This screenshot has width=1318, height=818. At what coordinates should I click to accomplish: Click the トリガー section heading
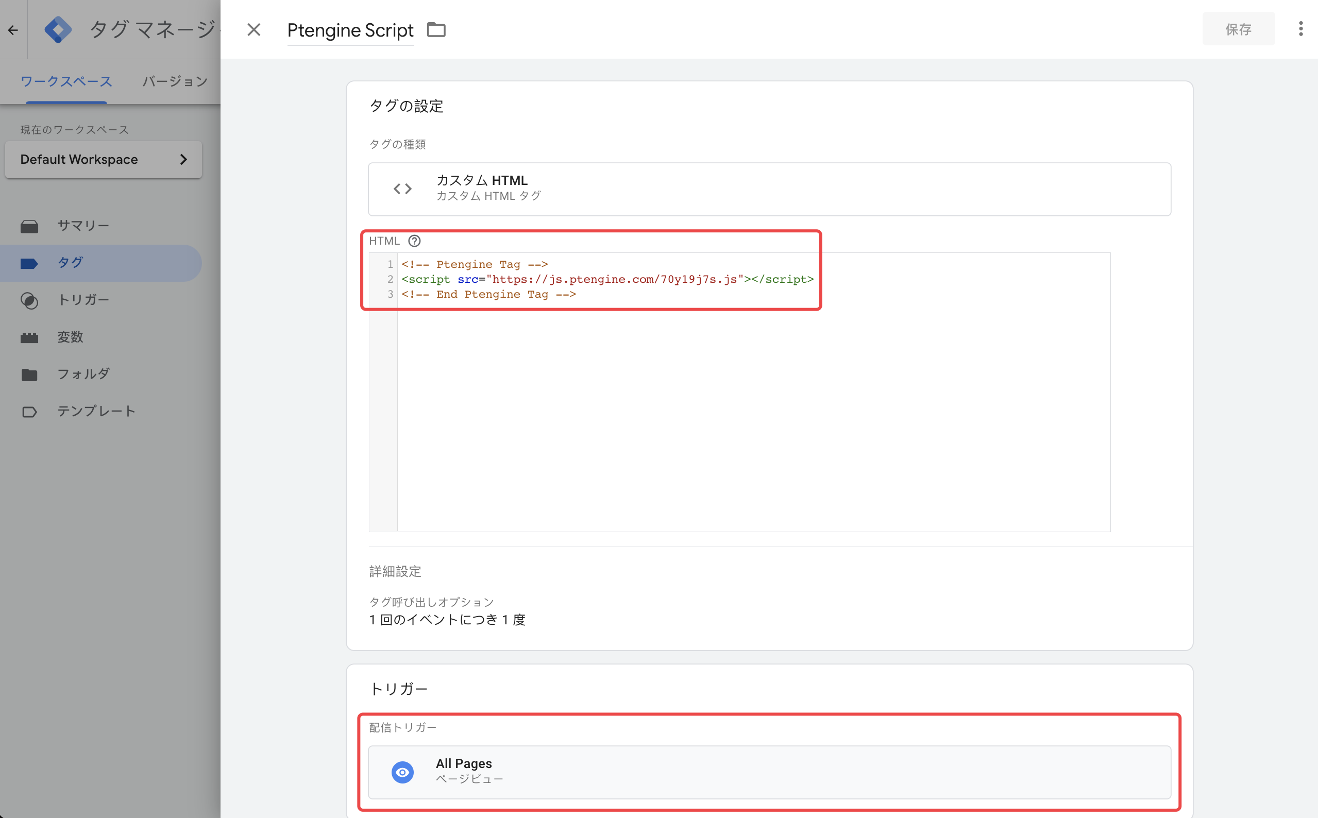pos(399,689)
